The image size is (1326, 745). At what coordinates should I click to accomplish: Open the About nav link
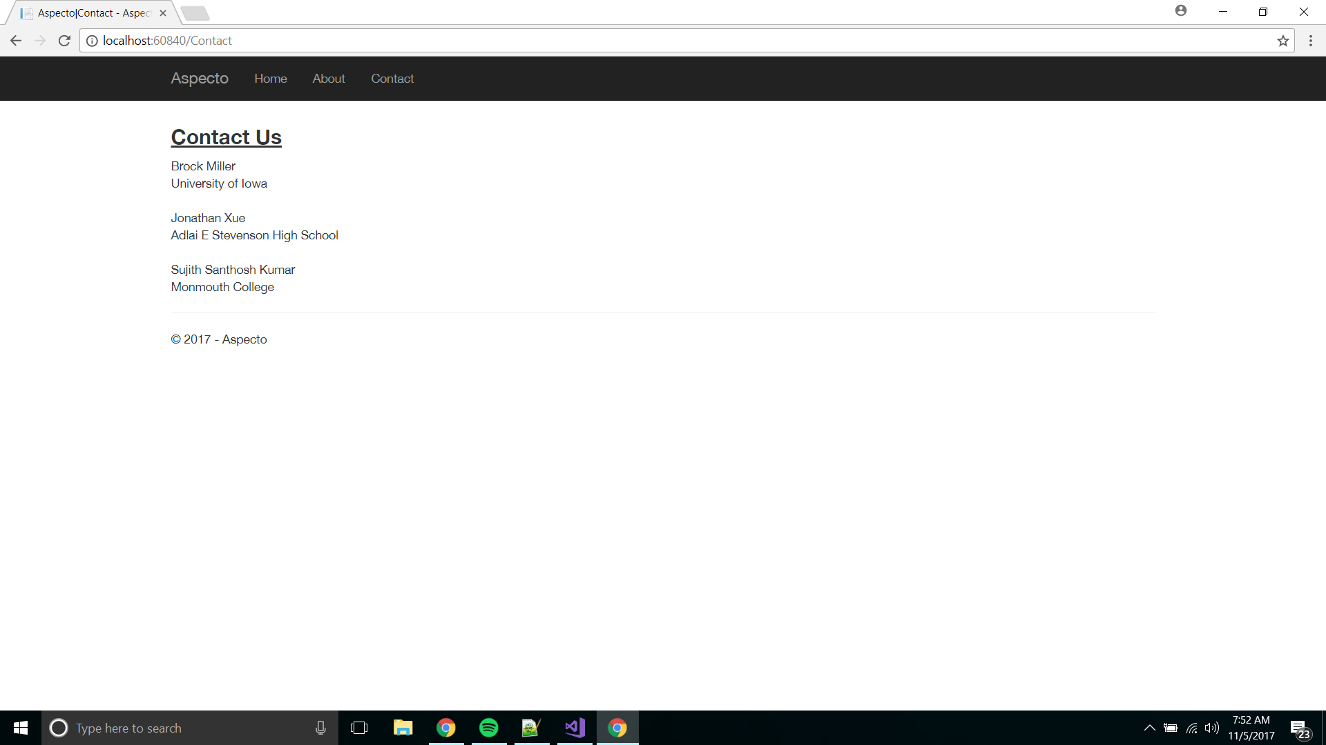tap(328, 79)
